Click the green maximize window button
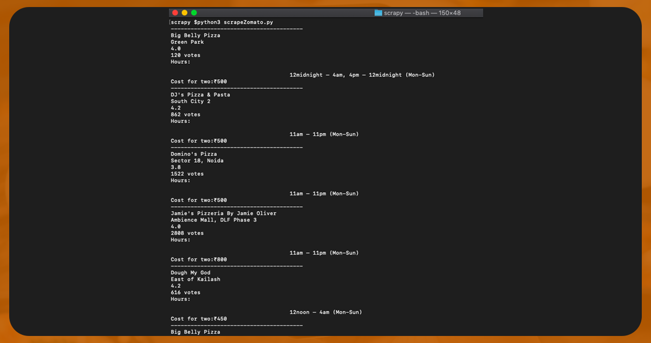This screenshot has width=651, height=343. point(194,12)
